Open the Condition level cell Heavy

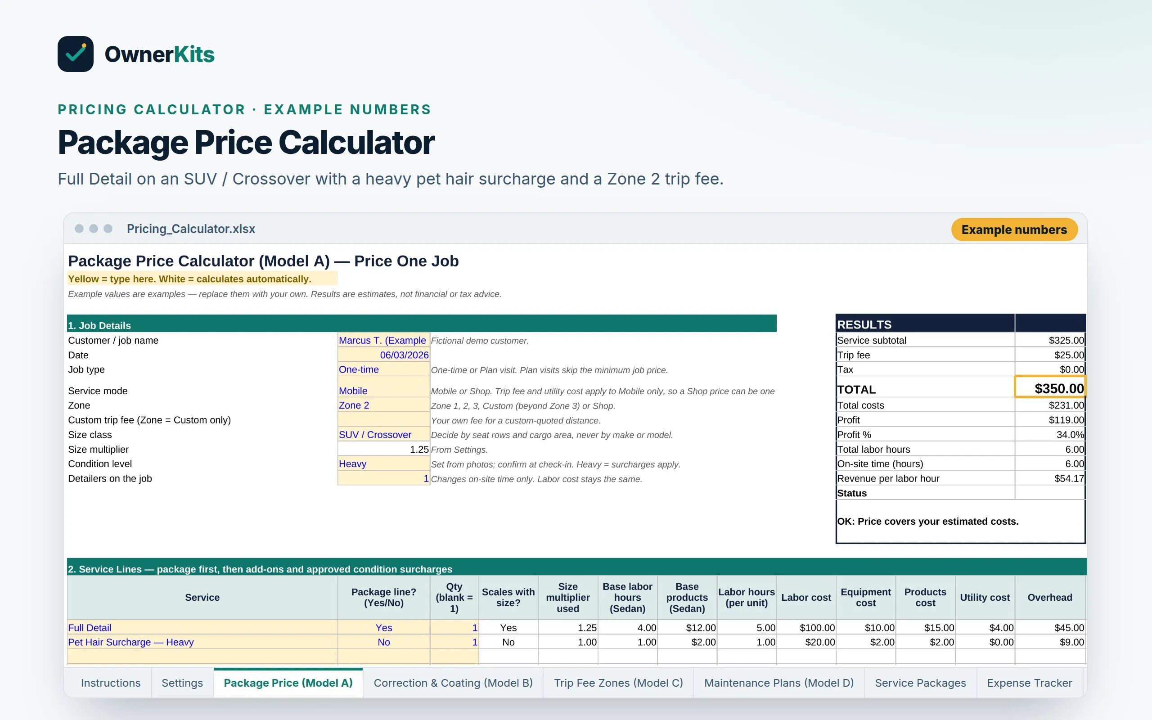pyautogui.click(x=384, y=464)
